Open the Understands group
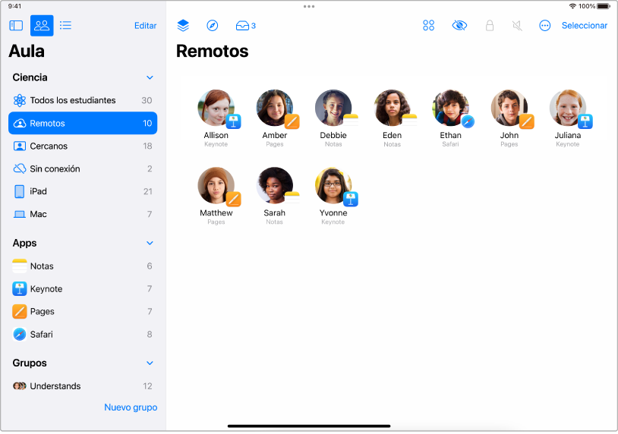This screenshot has height=434, width=618. tap(83, 387)
